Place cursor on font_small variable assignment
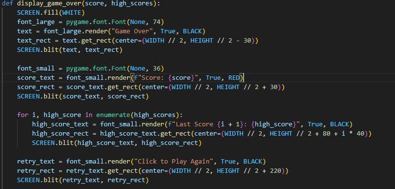Viewport: 395px width, 189px height. pyautogui.click(x=36, y=69)
